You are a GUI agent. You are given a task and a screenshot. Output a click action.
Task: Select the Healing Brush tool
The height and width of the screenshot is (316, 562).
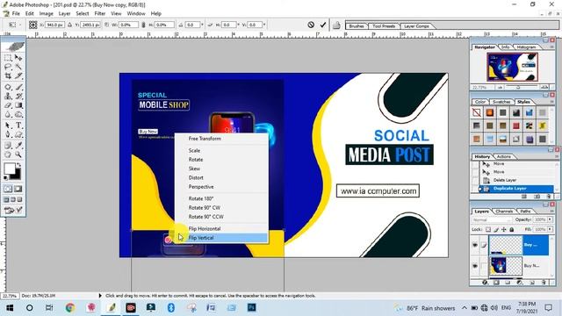8,87
